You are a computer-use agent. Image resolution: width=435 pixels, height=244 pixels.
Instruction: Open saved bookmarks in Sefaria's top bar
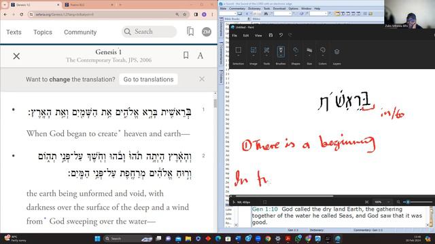pos(190,32)
